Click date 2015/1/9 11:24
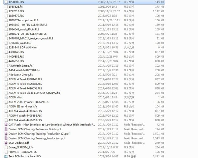This screenshot has height=158, width=198. [108, 93]
